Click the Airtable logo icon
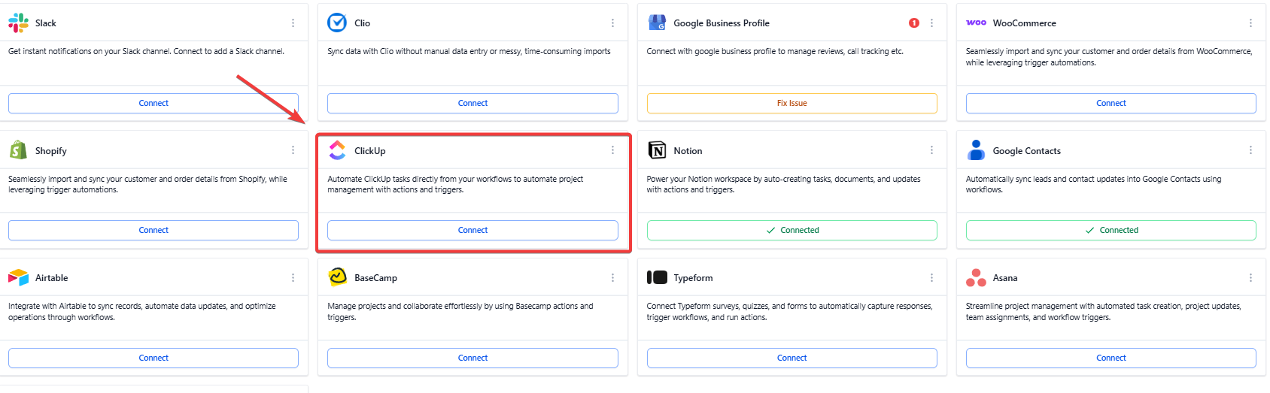Screen dimensions: 1270x393 [x=18, y=278]
